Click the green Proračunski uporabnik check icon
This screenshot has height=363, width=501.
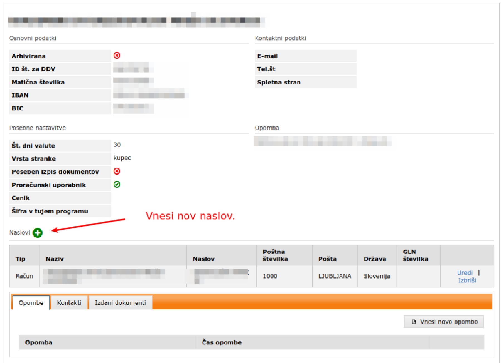(x=117, y=184)
